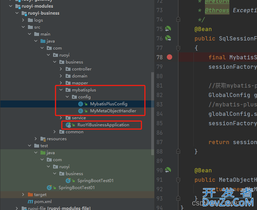Viewport: 257px width, 210px height.
Task: Click the @throws Javadoc tag
Action: (217, 10)
